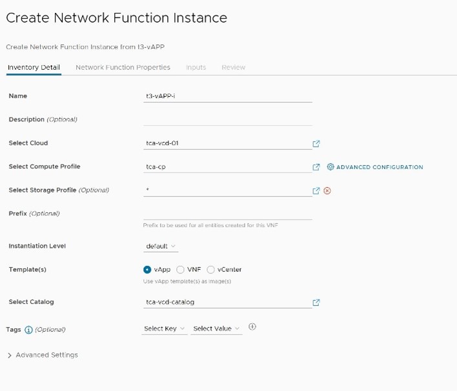
Task: Open catalog selector icon beside tca-vcd-catalog
Action: (x=316, y=303)
